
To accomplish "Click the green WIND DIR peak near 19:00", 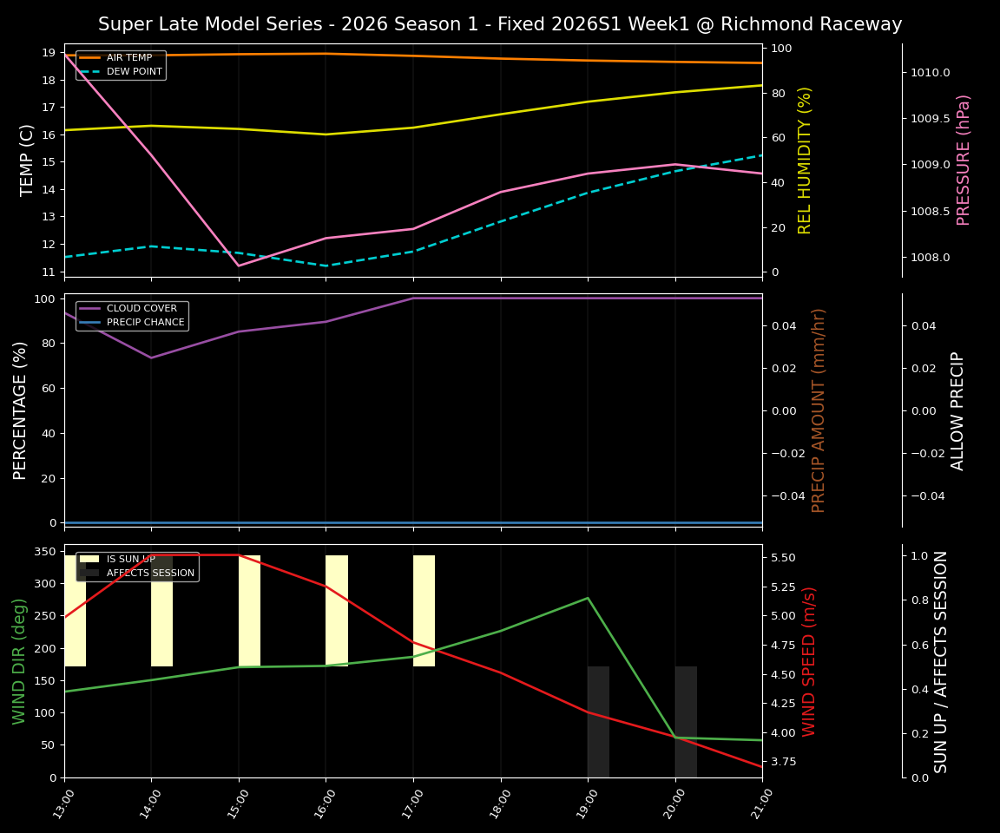I will click(x=587, y=597).
